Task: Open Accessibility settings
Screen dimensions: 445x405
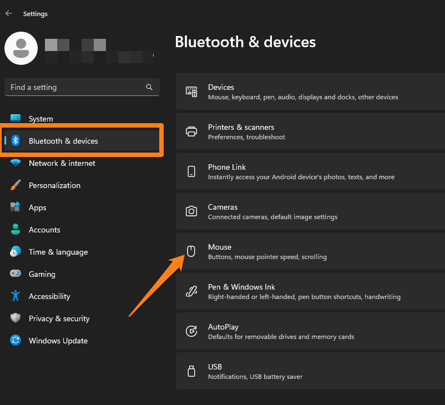Action: [x=49, y=296]
